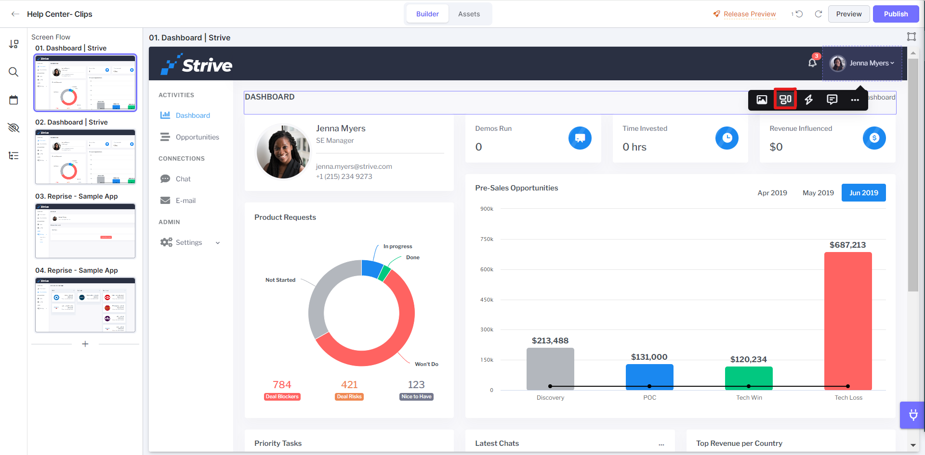This screenshot has width=925, height=455.
Task: Open Chat under Connections
Action: click(x=183, y=179)
